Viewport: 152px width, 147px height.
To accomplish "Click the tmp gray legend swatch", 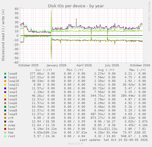I will point(5,133).
